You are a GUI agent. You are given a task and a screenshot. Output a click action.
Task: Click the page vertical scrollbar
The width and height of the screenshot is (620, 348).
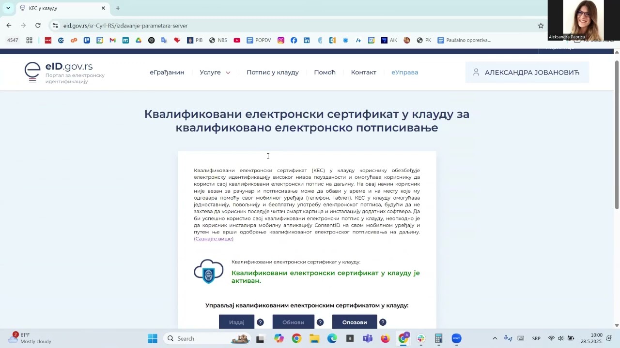[x=617, y=135]
